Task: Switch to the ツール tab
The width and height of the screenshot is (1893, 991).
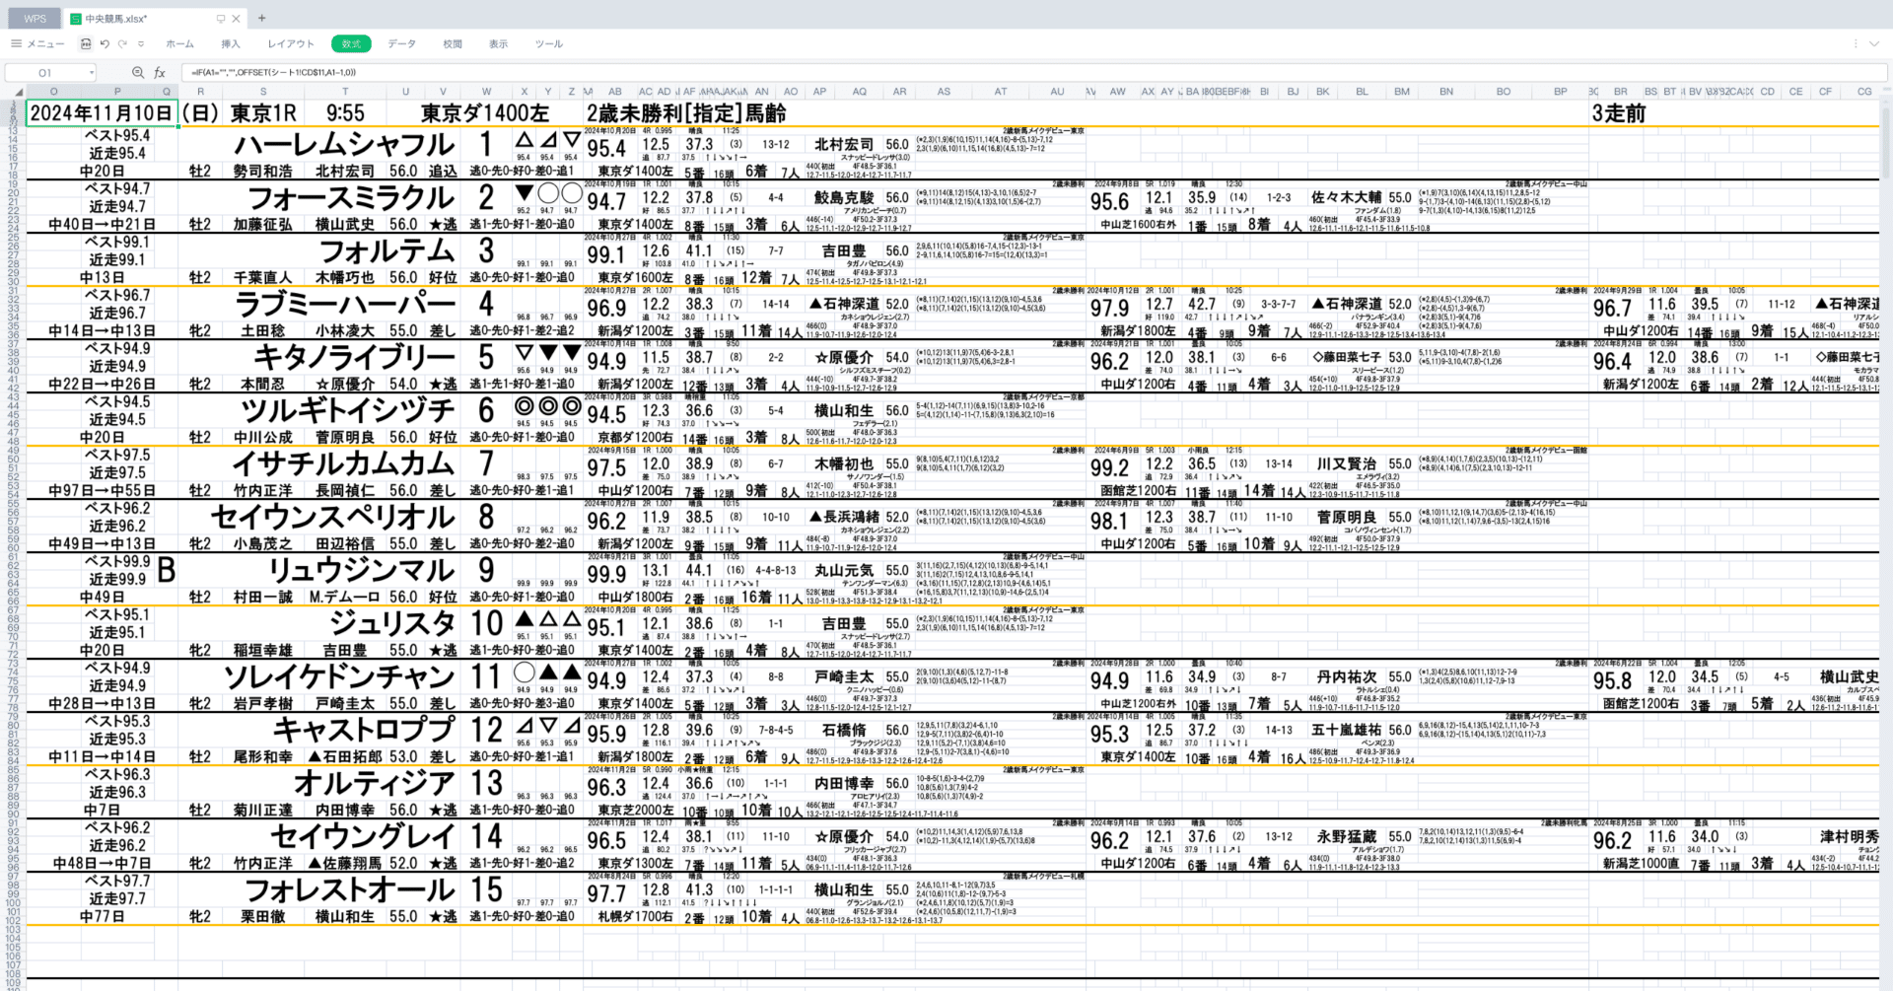Action: pos(548,43)
